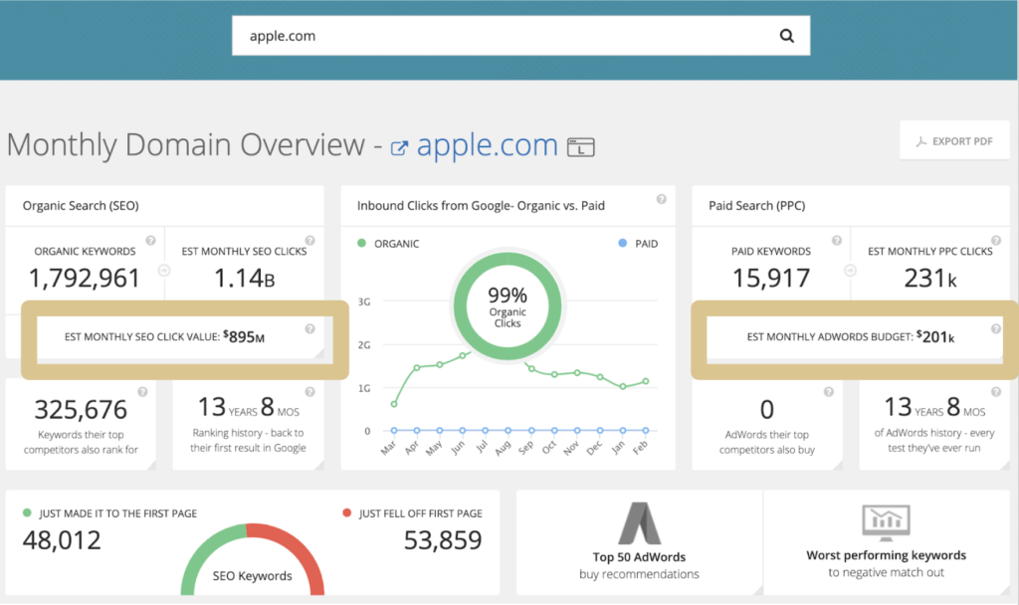Open the apple.com heading link
1019x605 pixels.
tap(487, 145)
